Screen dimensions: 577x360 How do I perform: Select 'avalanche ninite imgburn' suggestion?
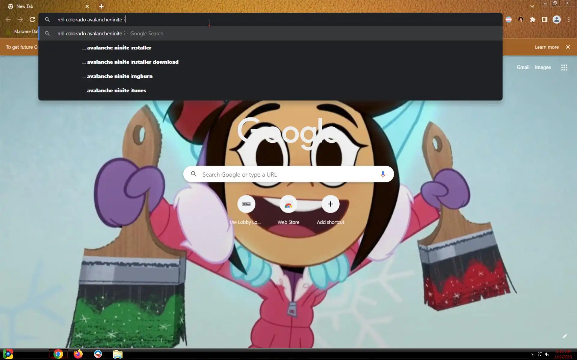[120, 76]
